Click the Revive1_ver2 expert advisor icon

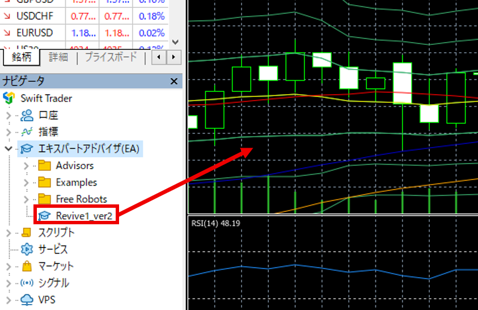click(x=44, y=216)
